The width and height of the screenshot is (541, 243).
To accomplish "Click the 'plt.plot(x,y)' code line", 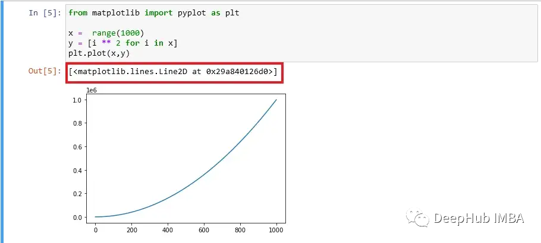I will tap(99, 53).
